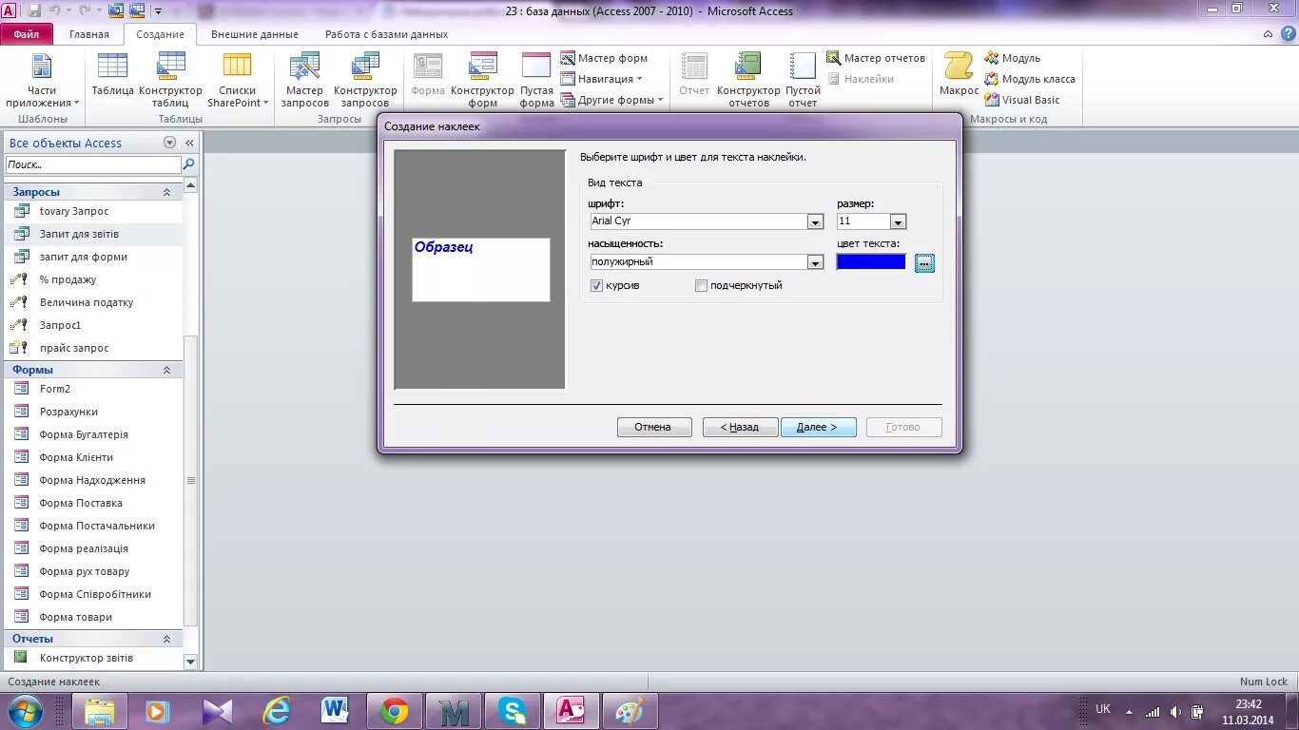Insert a Модуль (module)
The height and width of the screenshot is (730, 1299).
click(x=1013, y=58)
